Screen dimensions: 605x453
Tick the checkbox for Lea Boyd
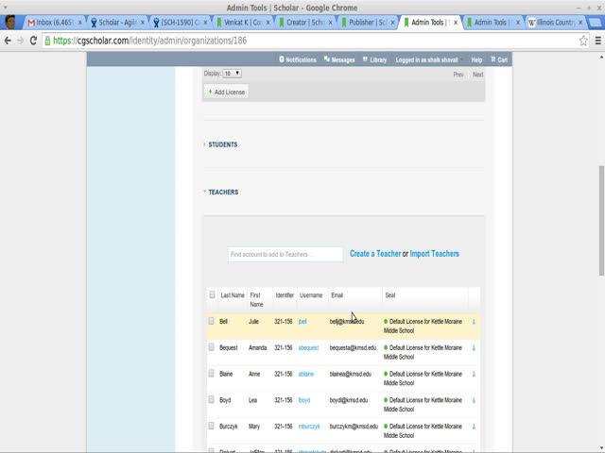[212, 400]
